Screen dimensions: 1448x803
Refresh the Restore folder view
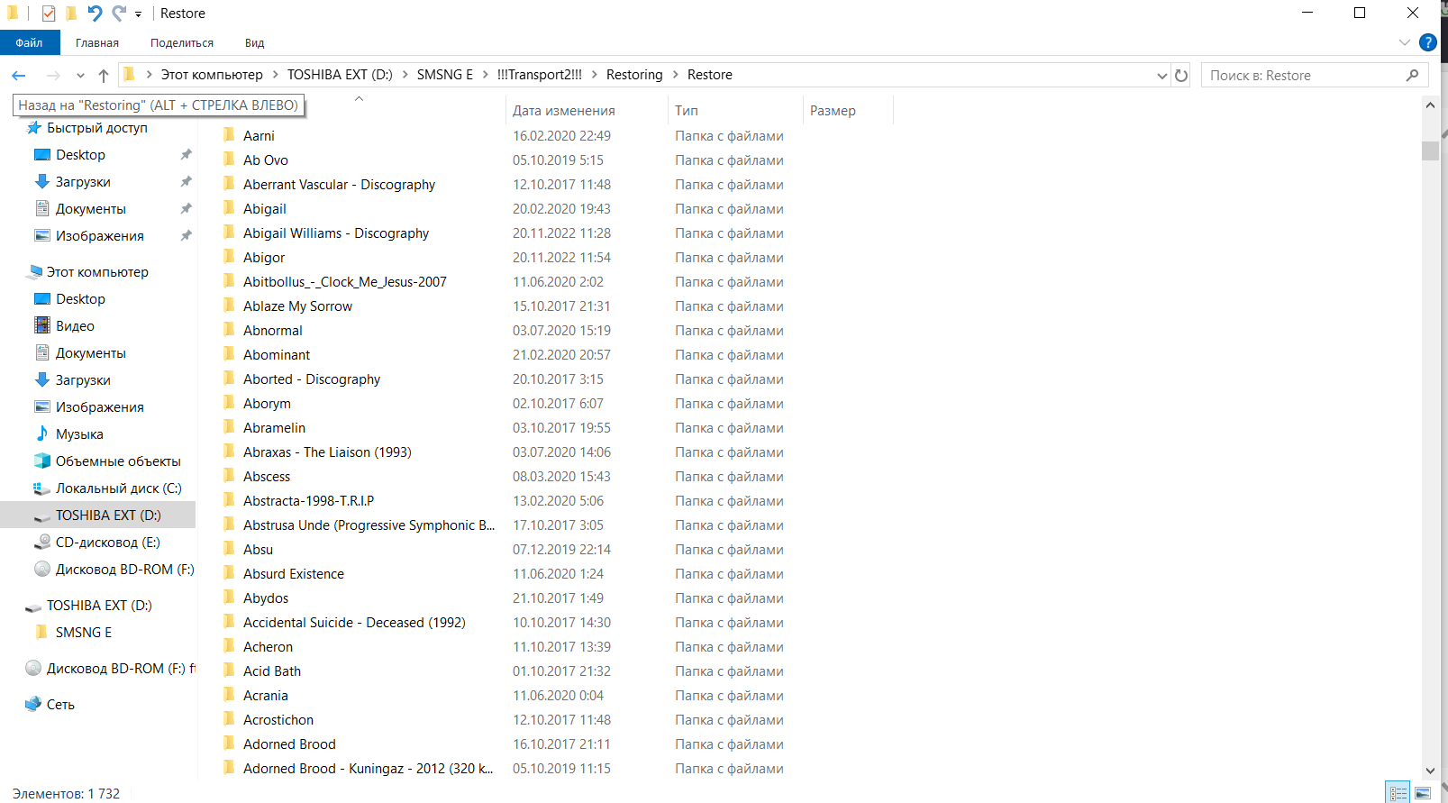pyautogui.click(x=1181, y=76)
